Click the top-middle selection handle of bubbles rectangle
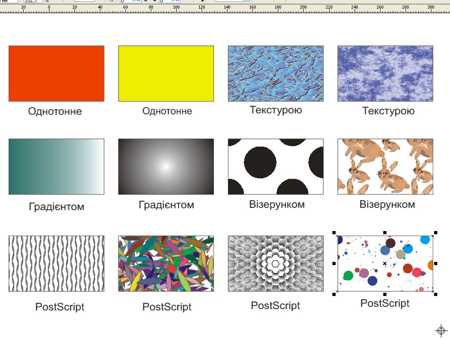The image size is (450, 340). 385,233
